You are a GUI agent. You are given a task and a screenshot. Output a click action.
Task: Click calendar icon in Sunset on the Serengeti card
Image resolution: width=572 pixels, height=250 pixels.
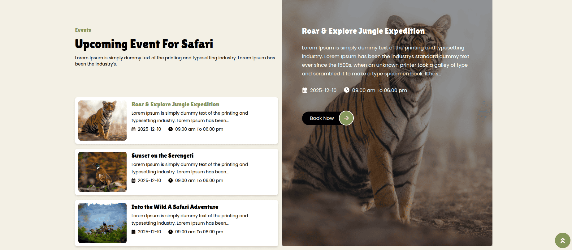pyautogui.click(x=133, y=180)
